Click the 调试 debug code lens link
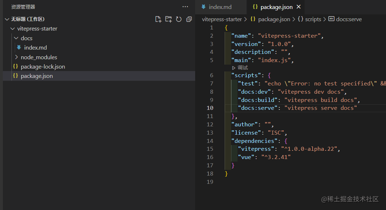 243,67
